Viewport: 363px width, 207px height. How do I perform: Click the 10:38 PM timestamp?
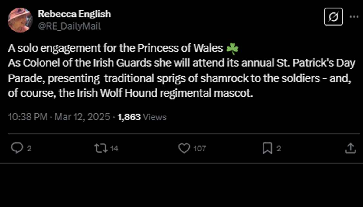click(28, 117)
